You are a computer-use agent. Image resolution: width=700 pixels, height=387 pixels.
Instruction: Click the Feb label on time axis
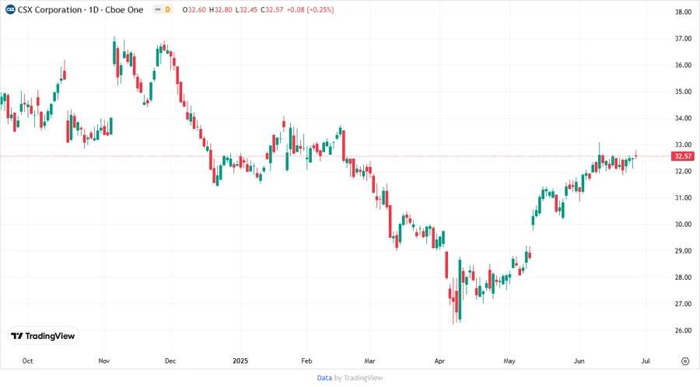306,361
